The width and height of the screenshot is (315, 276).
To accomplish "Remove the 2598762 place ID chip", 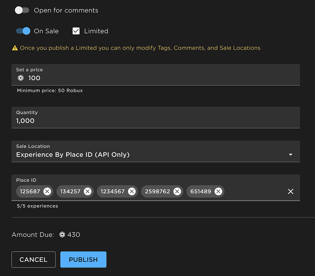I will [177, 191].
